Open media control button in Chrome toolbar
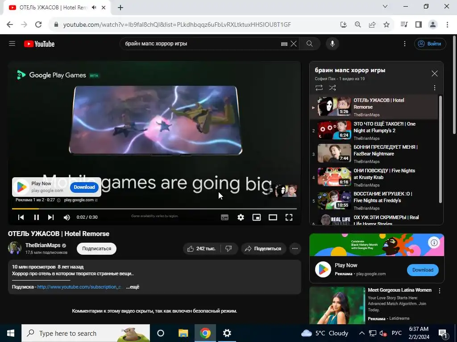The height and width of the screenshot is (342, 457). [404, 24]
